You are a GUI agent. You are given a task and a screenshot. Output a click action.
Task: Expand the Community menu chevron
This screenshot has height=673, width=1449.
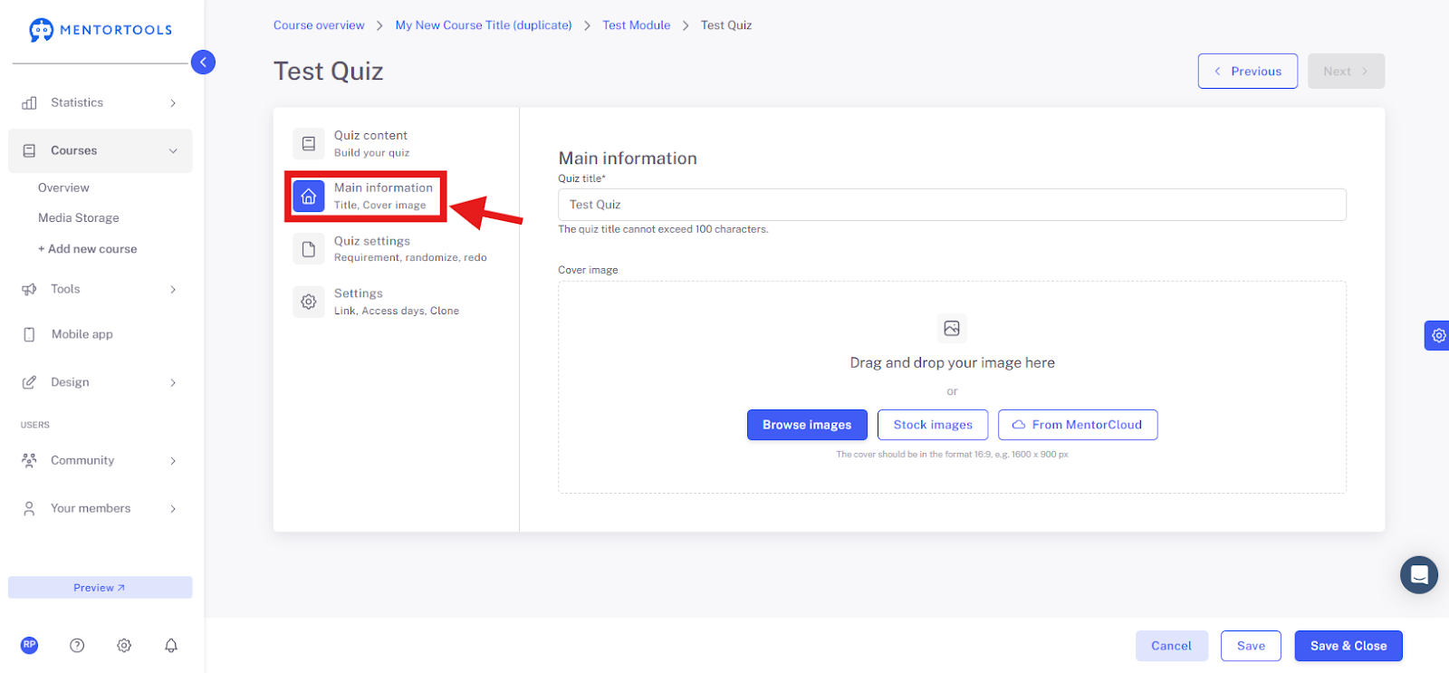pos(173,461)
